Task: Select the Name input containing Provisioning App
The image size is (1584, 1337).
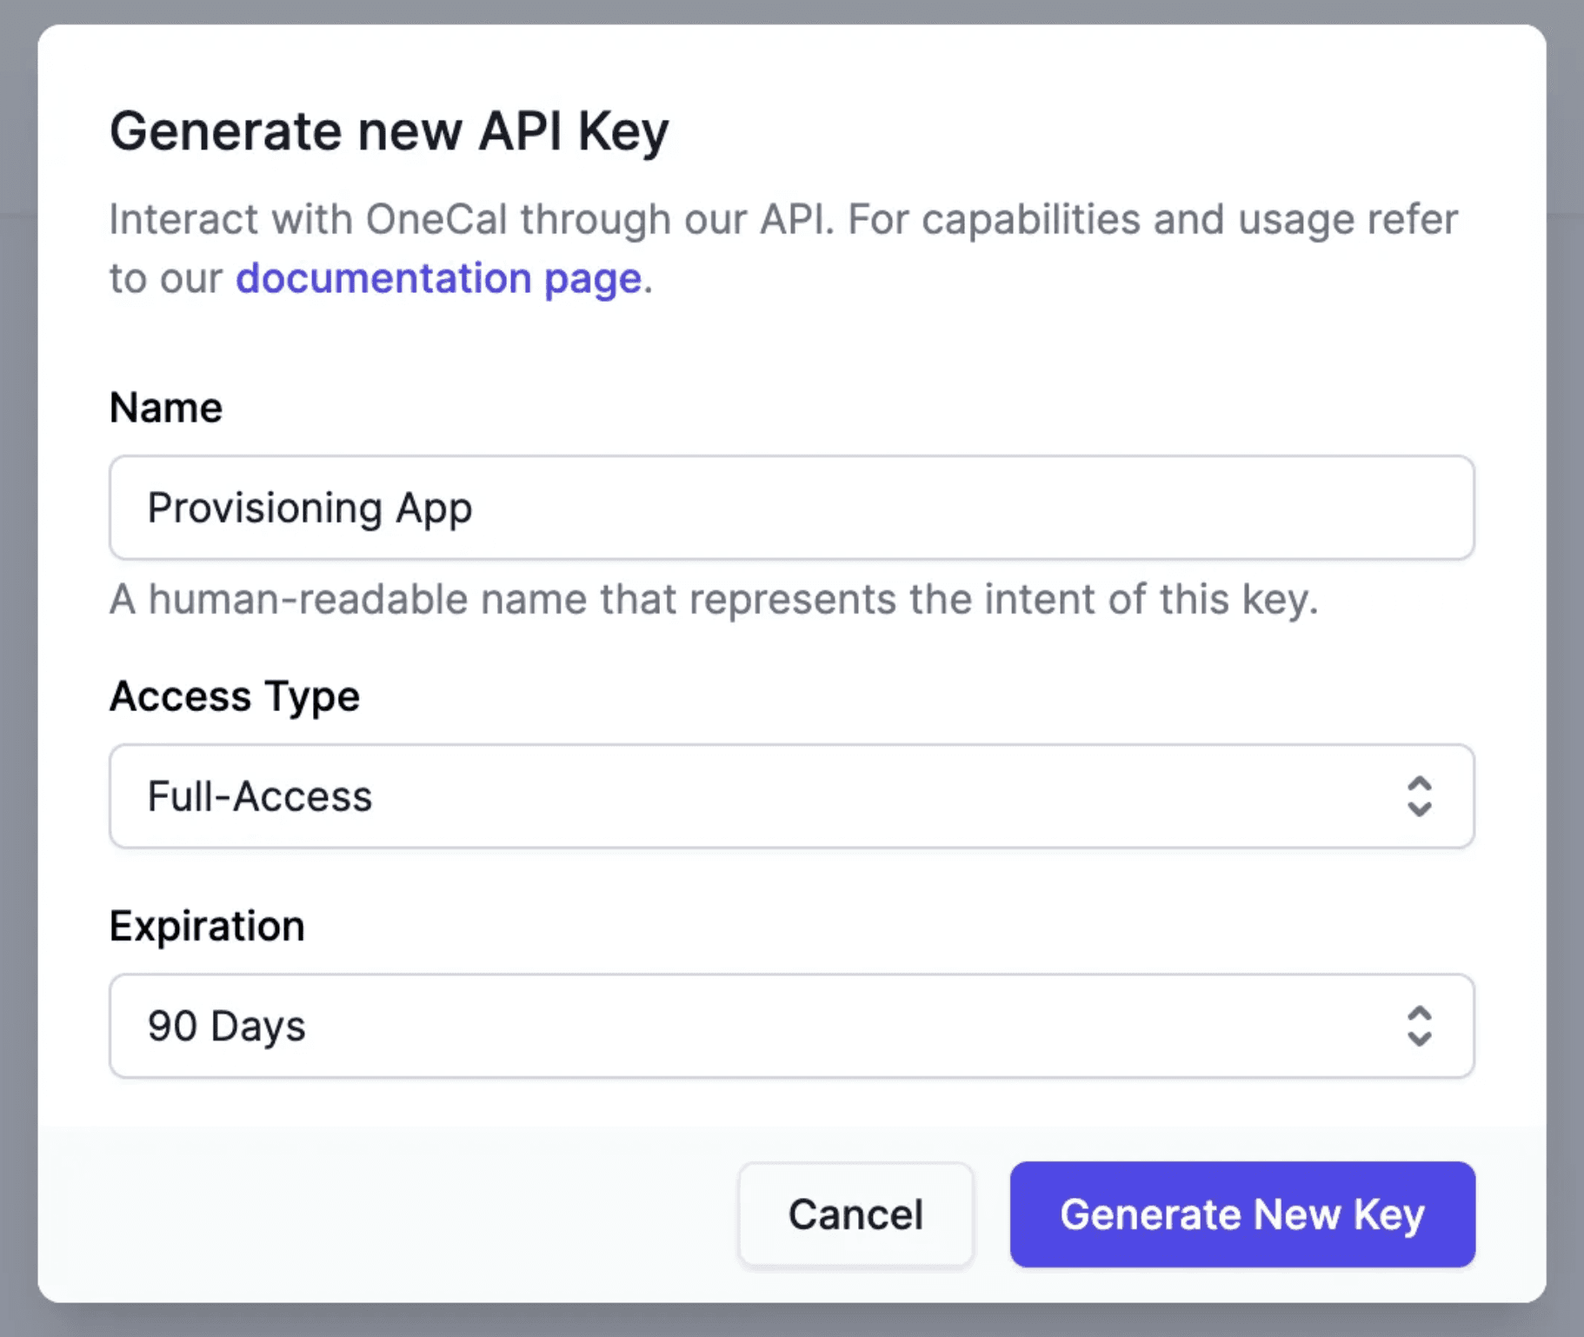Action: [791, 509]
